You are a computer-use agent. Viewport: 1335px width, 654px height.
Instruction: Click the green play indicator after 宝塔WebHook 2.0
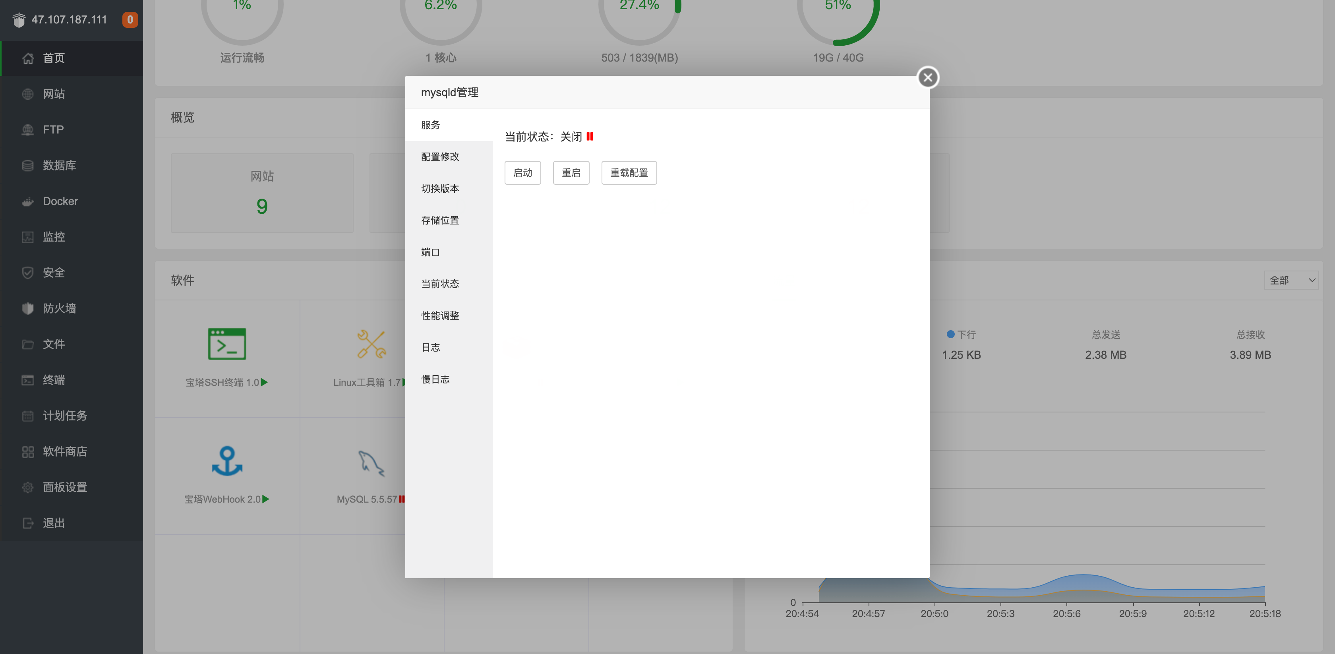(266, 499)
